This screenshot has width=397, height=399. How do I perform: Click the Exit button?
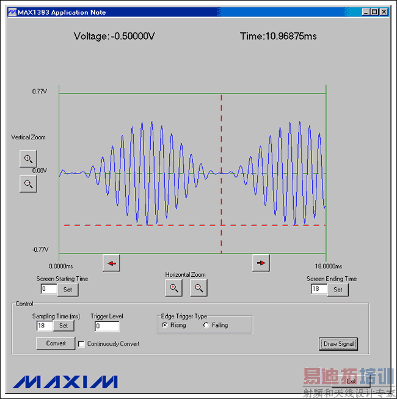click(x=351, y=381)
